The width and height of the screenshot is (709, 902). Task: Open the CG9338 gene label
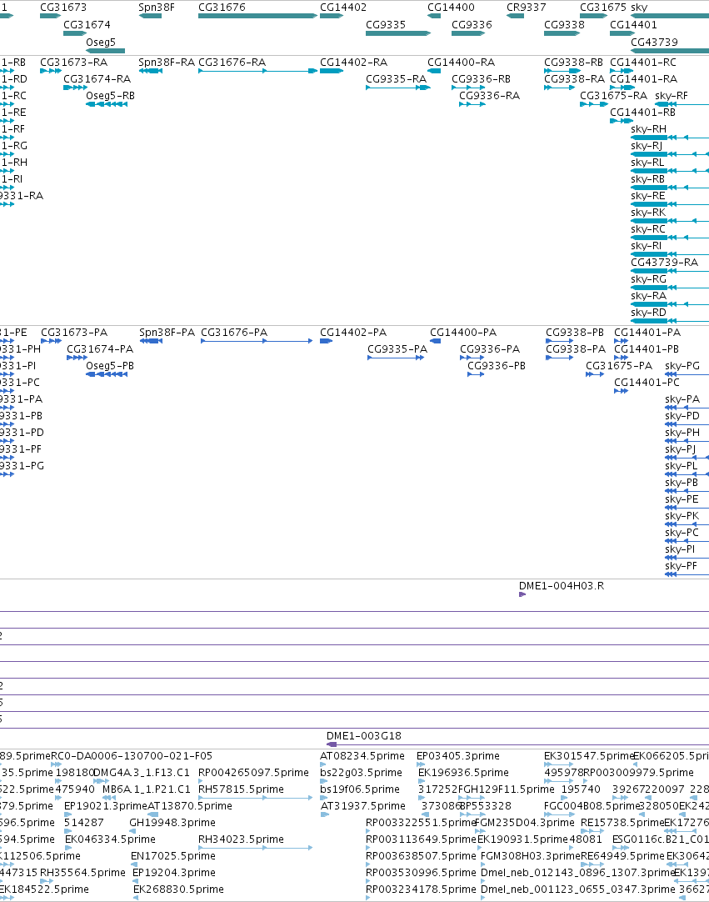pyautogui.click(x=564, y=25)
